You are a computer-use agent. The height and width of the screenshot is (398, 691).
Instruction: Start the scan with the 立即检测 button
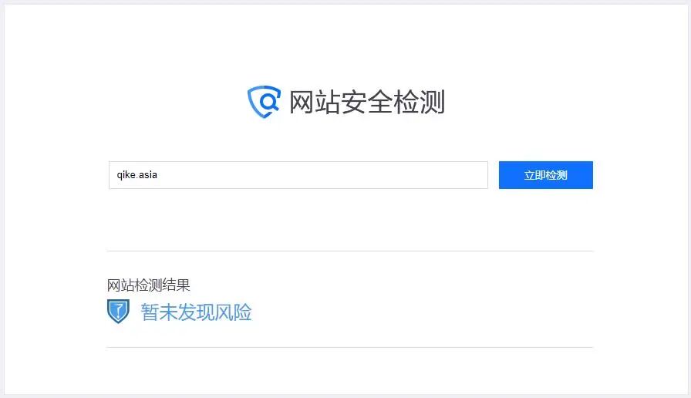(545, 175)
